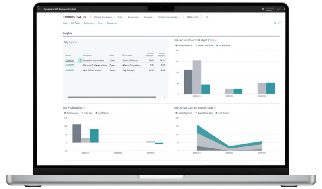Viewport: 322px width, 189px height.
Task: Open the app launcher waffle icon
Action: 39,8
